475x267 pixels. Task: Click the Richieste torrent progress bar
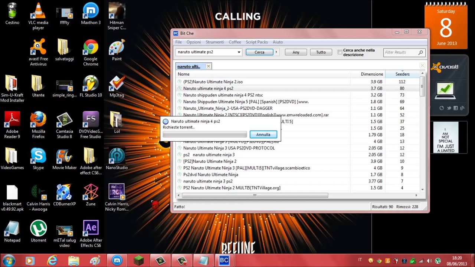[x=205, y=134]
